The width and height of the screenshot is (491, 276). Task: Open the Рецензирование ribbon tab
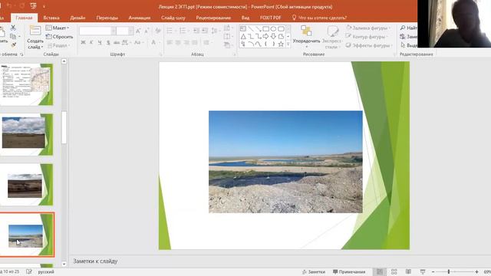point(213,18)
